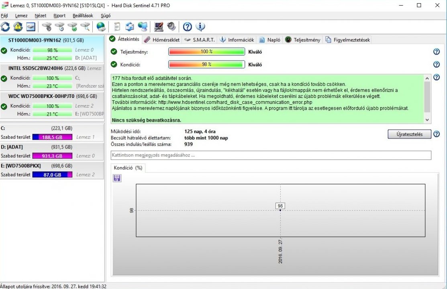
Task: Select the ST1000DM003-9YN162 disk entry
Action: (x=52, y=49)
